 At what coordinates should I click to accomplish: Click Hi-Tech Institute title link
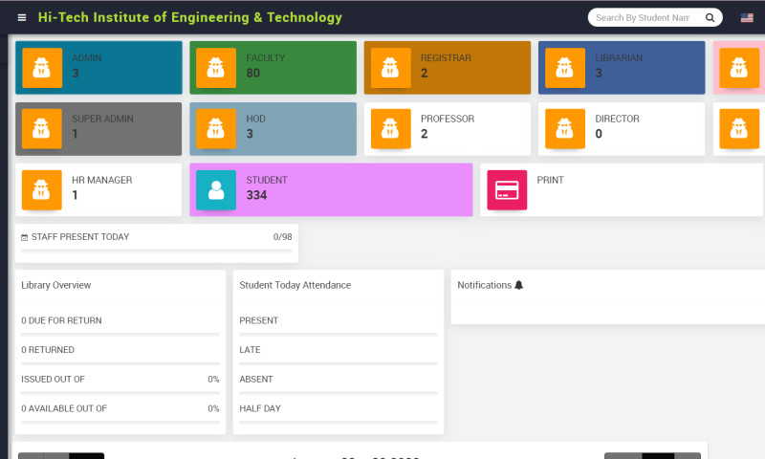pos(189,18)
